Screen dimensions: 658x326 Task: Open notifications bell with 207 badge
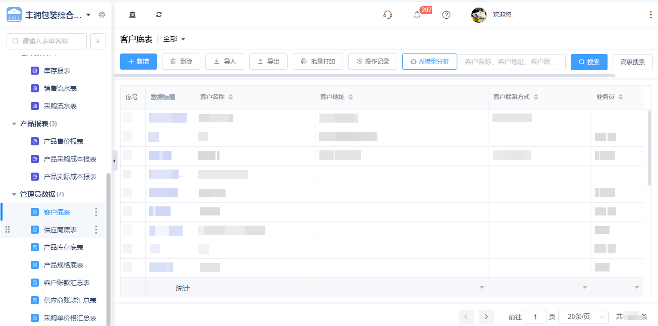click(x=417, y=15)
